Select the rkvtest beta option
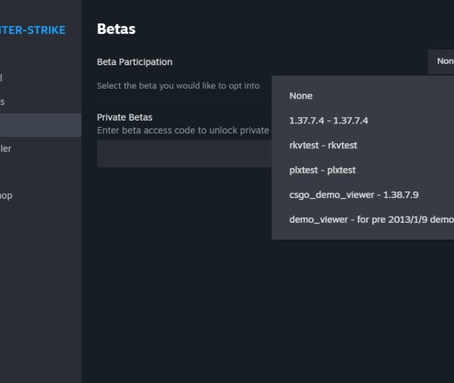454x383 pixels. pyautogui.click(x=323, y=145)
